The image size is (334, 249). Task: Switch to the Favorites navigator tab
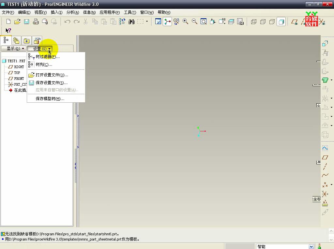26,40
